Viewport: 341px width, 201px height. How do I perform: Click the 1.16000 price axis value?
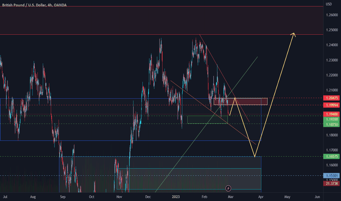332,165
